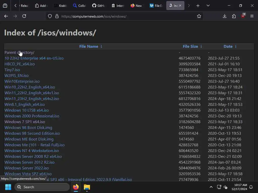Download Windows Vista SP2 x64.iso

(28, 174)
